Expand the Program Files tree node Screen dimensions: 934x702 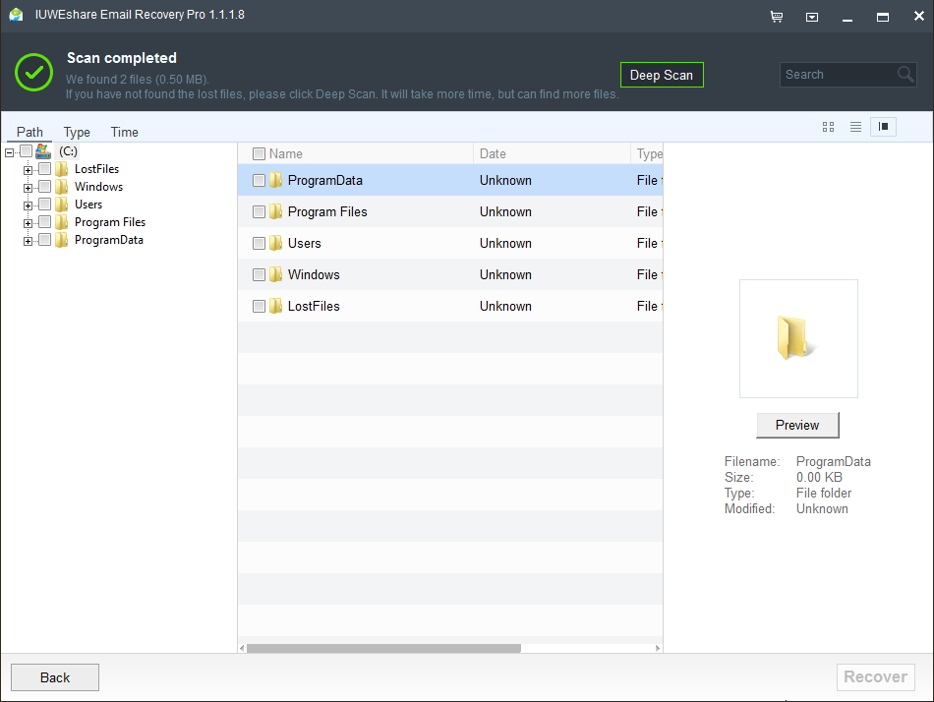pos(29,223)
